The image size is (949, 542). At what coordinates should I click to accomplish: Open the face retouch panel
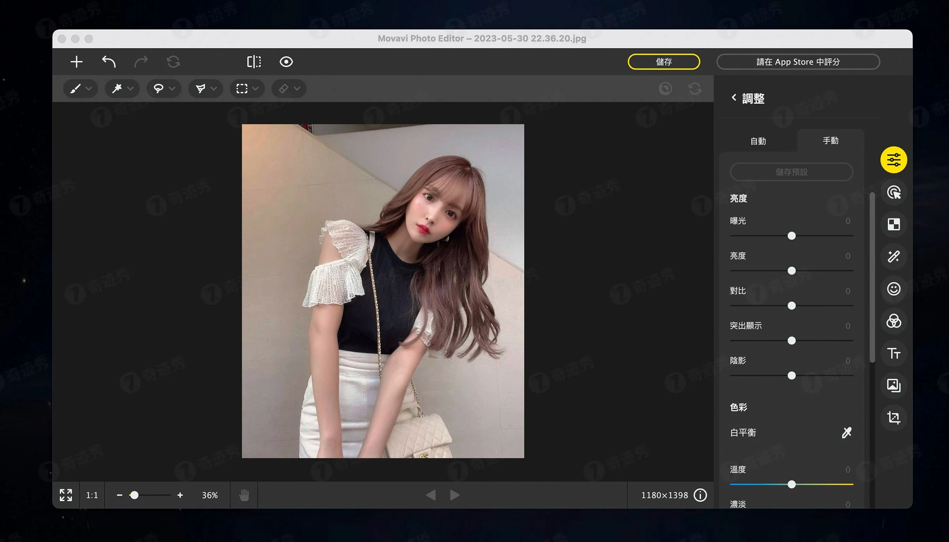[894, 289]
